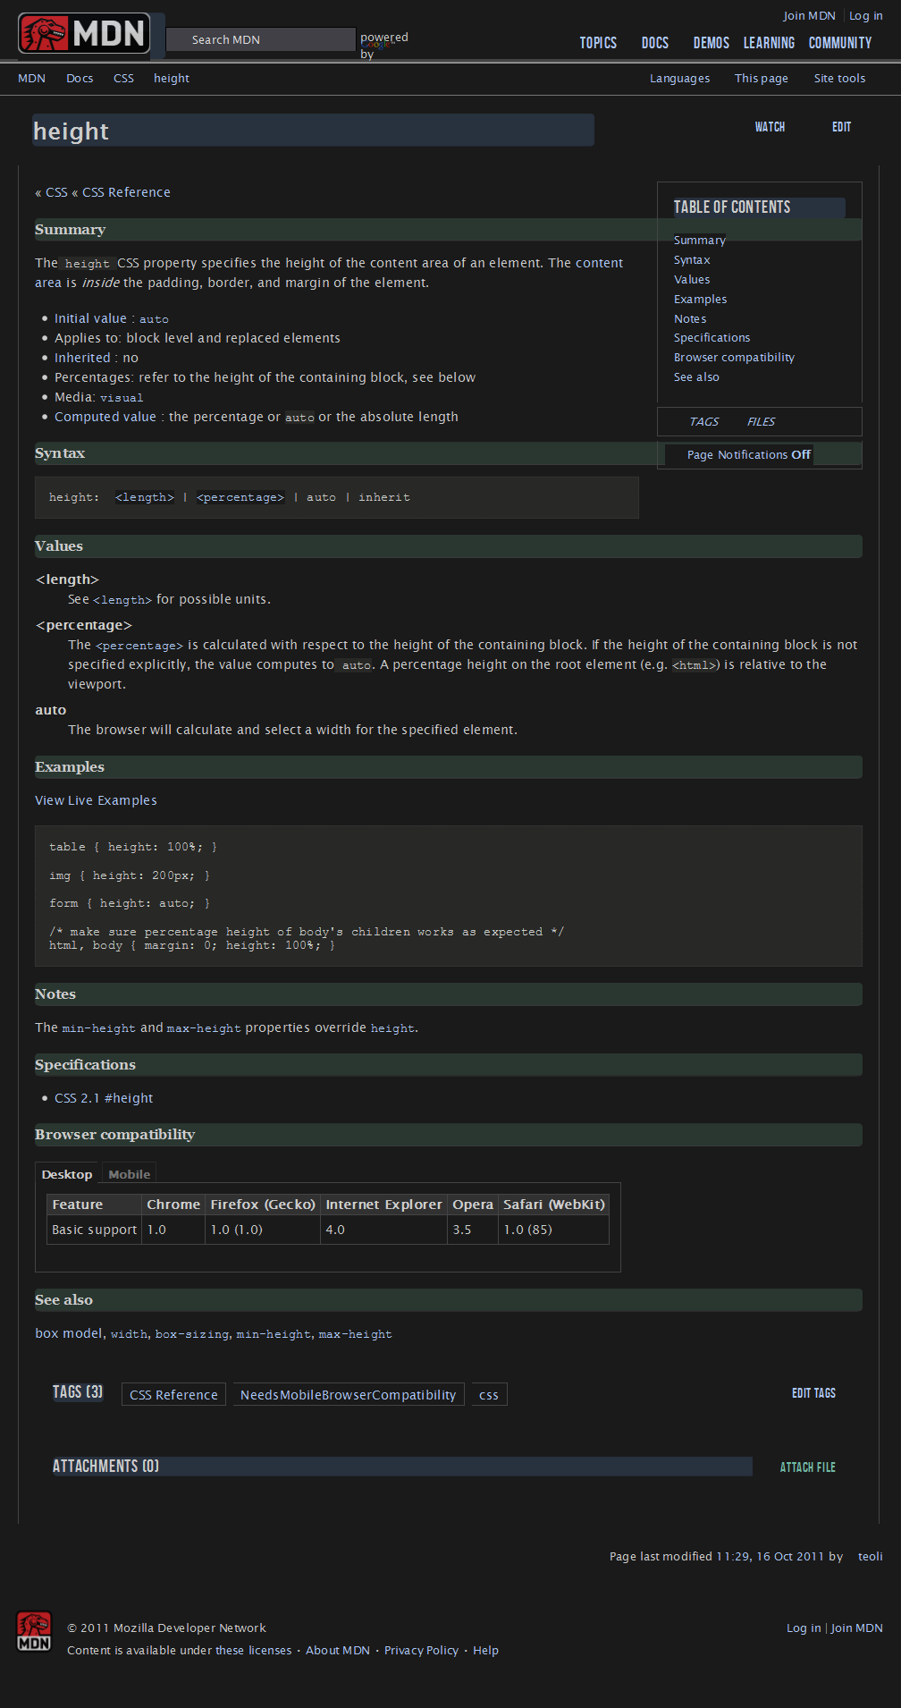Click the Attach File button

807,1467
